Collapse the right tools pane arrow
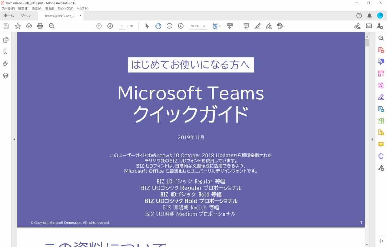 pos(372,140)
